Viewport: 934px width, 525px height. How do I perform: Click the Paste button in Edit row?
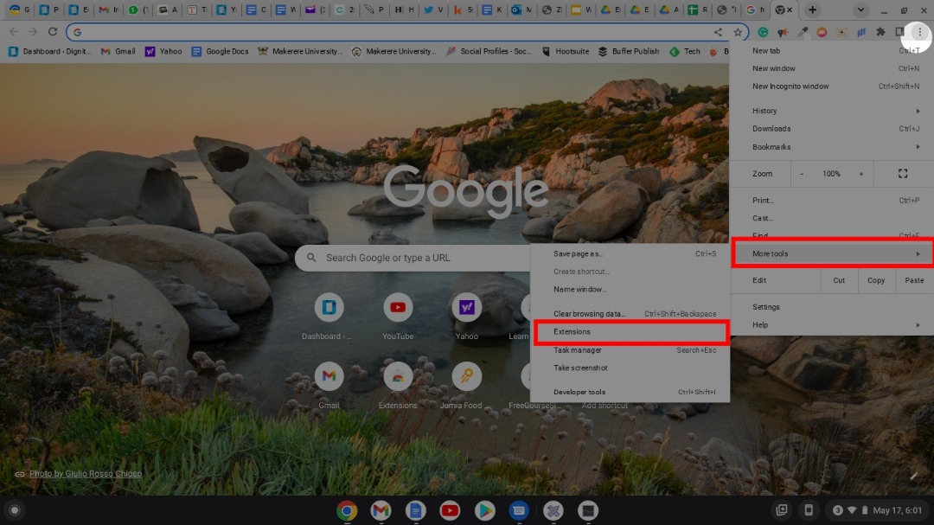tap(914, 280)
